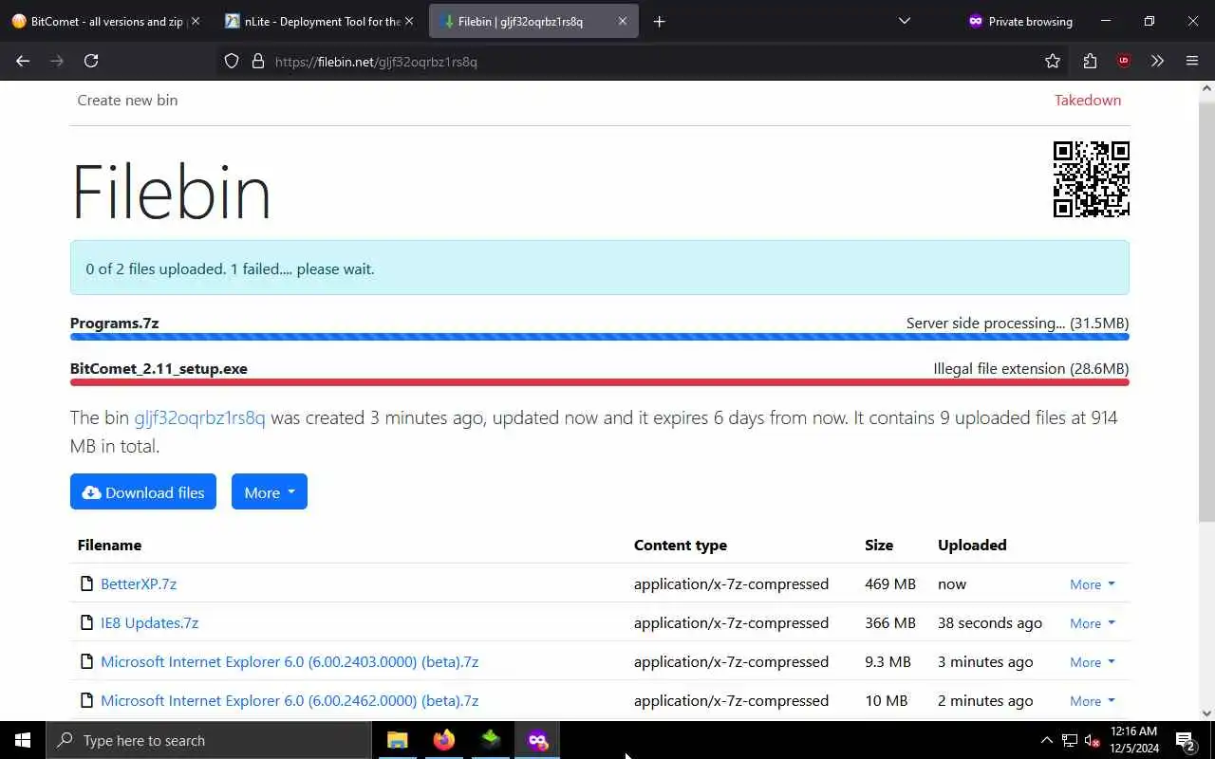Click the Filename column header
This screenshot has height=759, width=1215.
(x=109, y=545)
